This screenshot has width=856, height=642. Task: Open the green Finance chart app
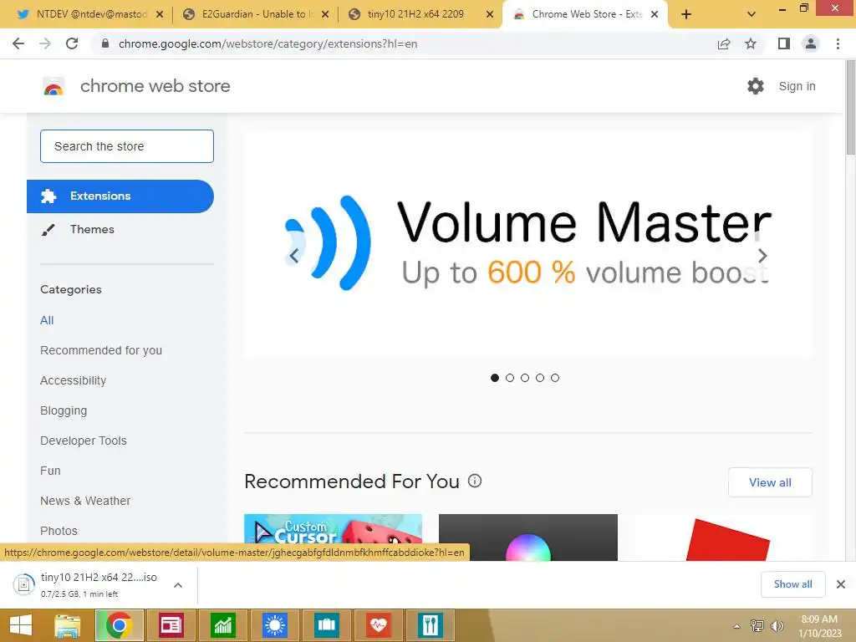coord(222,625)
